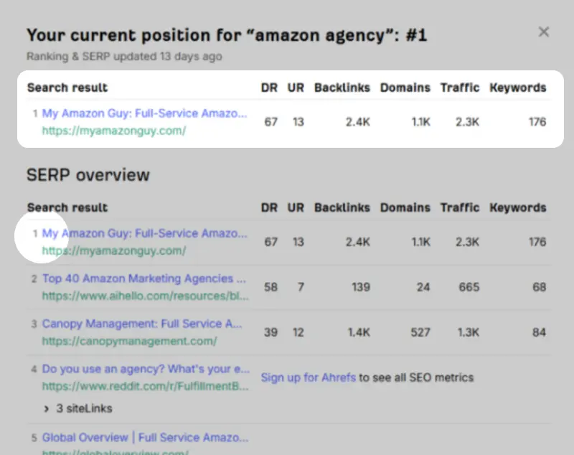Click Sign up for Ahrefs link
The height and width of the screenshot is (455, 574).
click(x=309, y=377)
